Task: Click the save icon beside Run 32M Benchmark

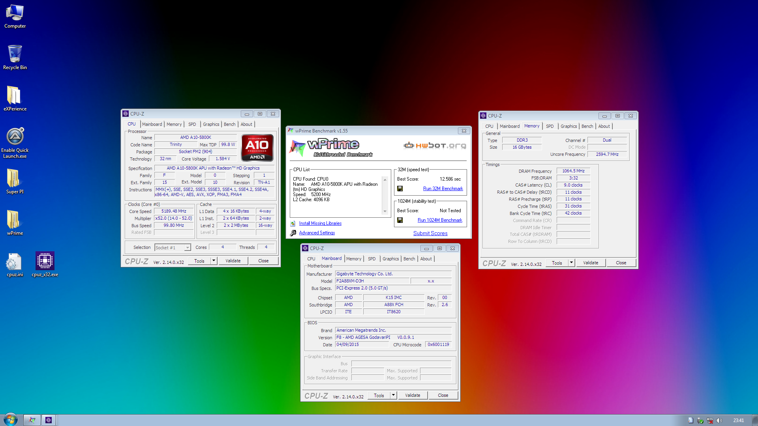Action: [x=400, y=189]
